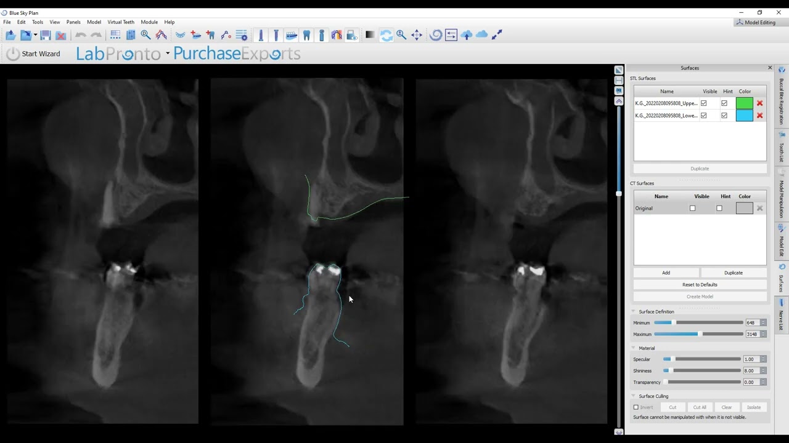This screenshot has height=443, width=789.
Task: Click the black gradient brightness icon
Action: tap(370, 35)
